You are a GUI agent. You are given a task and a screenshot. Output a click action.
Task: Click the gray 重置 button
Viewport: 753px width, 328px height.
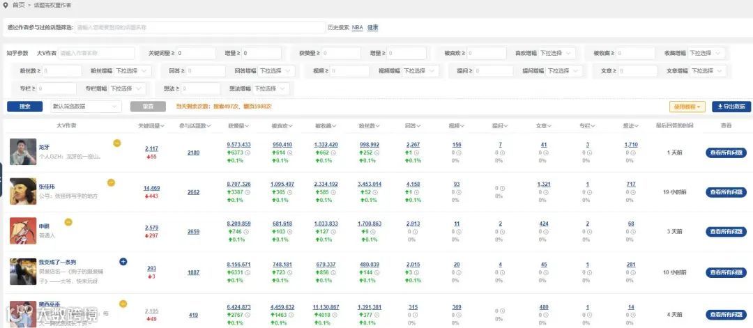point(148,107)
